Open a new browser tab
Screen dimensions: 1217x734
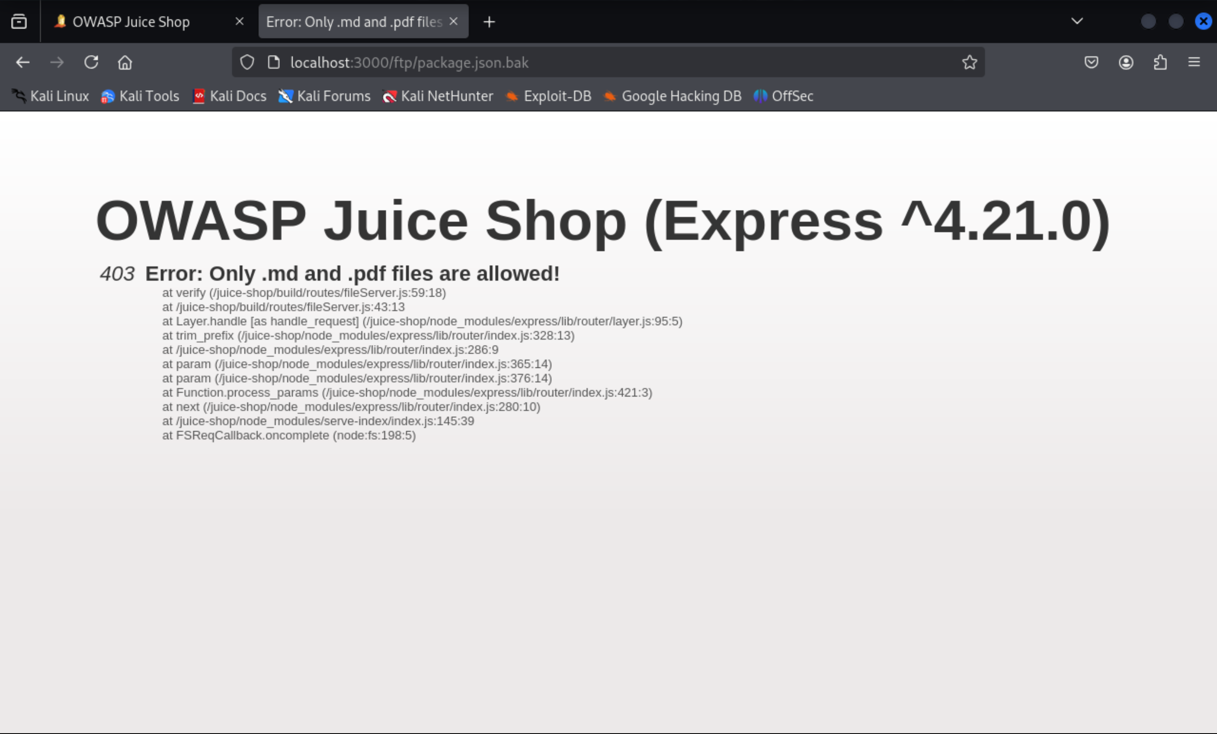coord(488,21)
